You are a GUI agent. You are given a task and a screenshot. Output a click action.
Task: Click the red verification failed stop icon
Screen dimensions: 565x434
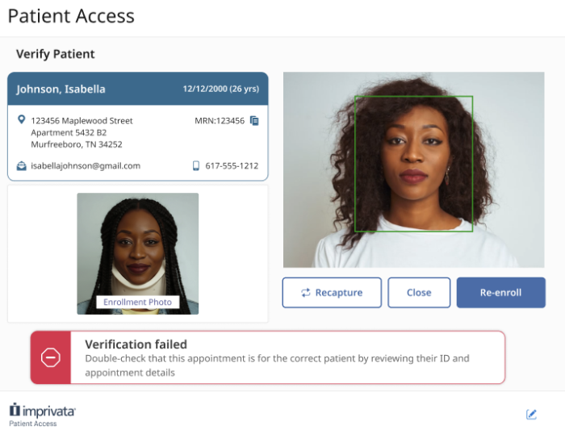tap(51, 357)
